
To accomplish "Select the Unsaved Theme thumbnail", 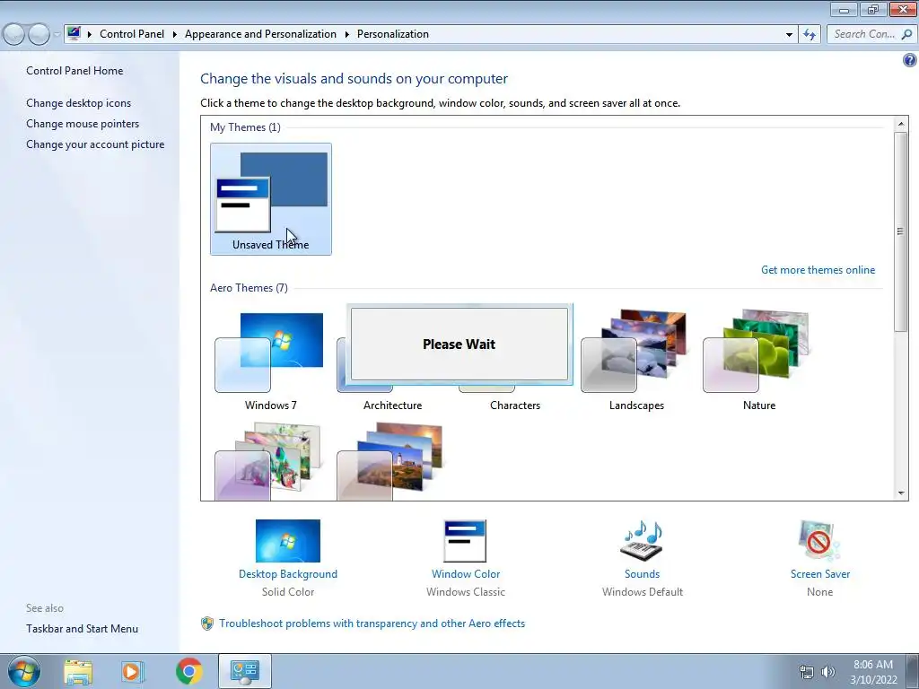I will tap(271, 199).
